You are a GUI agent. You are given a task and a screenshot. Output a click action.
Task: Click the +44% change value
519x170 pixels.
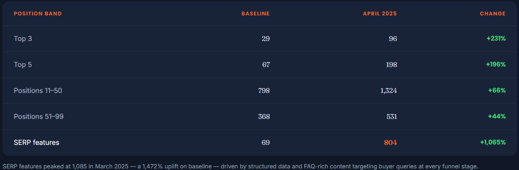tap(497, 116)
